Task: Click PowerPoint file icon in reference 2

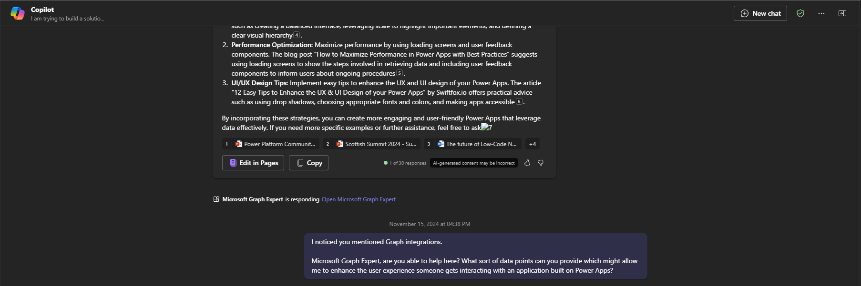Action: point(340,144)
